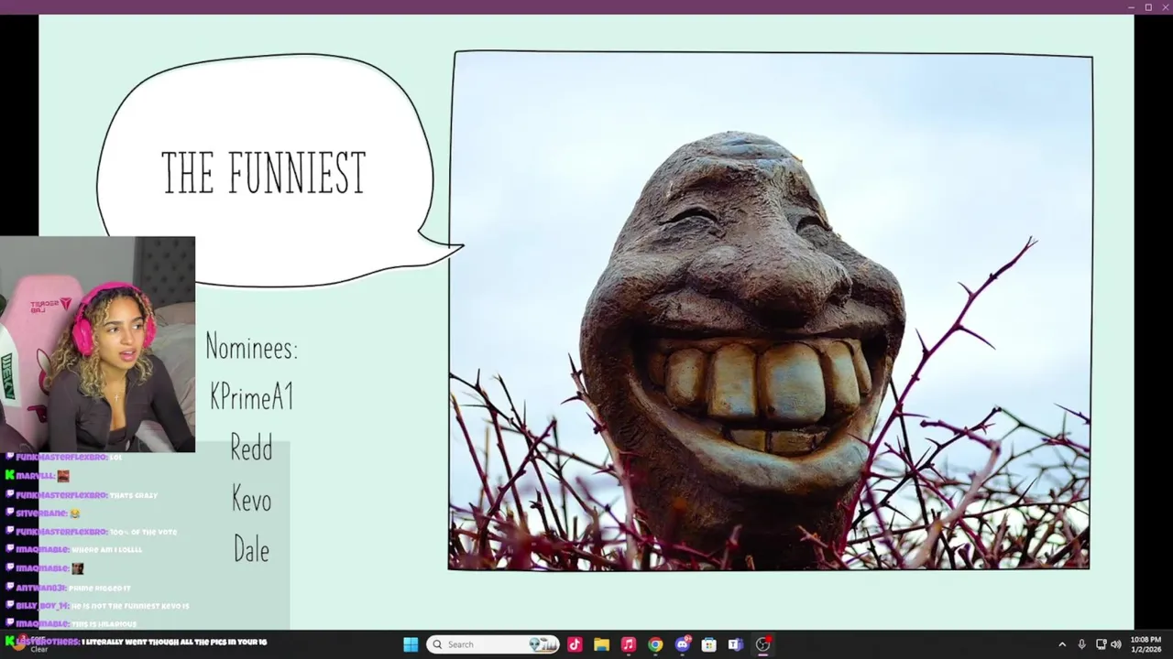Minimize the window
Viewport: 1173px width, 659px height.
tap(1131, 7)
